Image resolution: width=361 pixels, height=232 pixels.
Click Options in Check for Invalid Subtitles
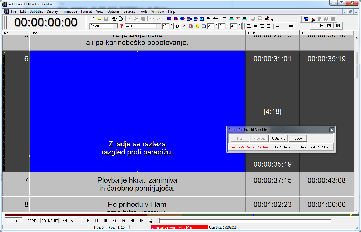click(278, 138)
